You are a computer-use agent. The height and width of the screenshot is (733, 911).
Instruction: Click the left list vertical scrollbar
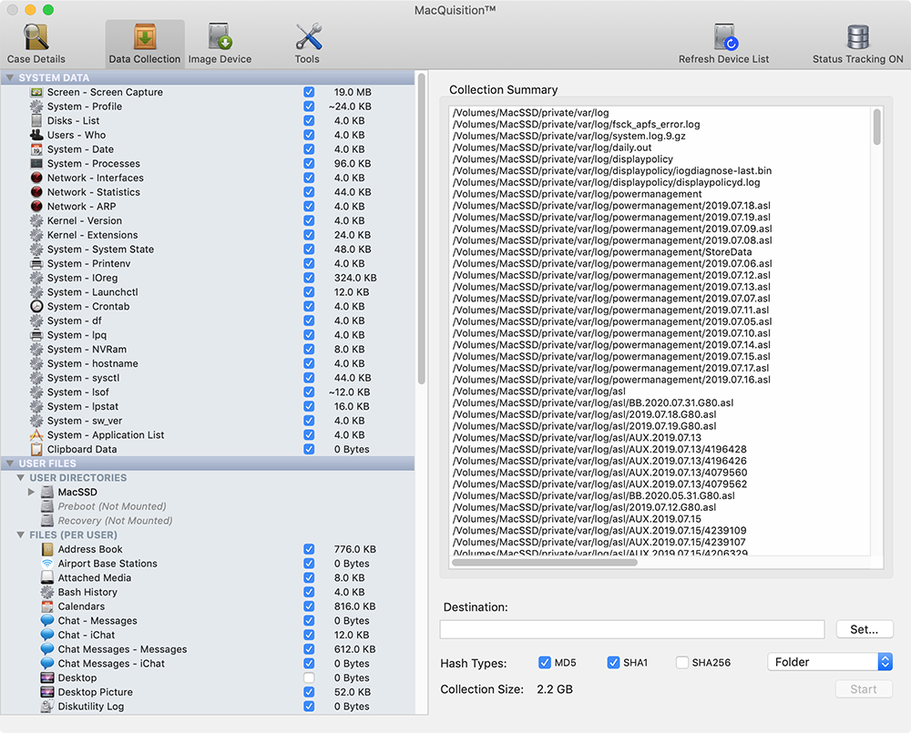click(x=422, y=229)
